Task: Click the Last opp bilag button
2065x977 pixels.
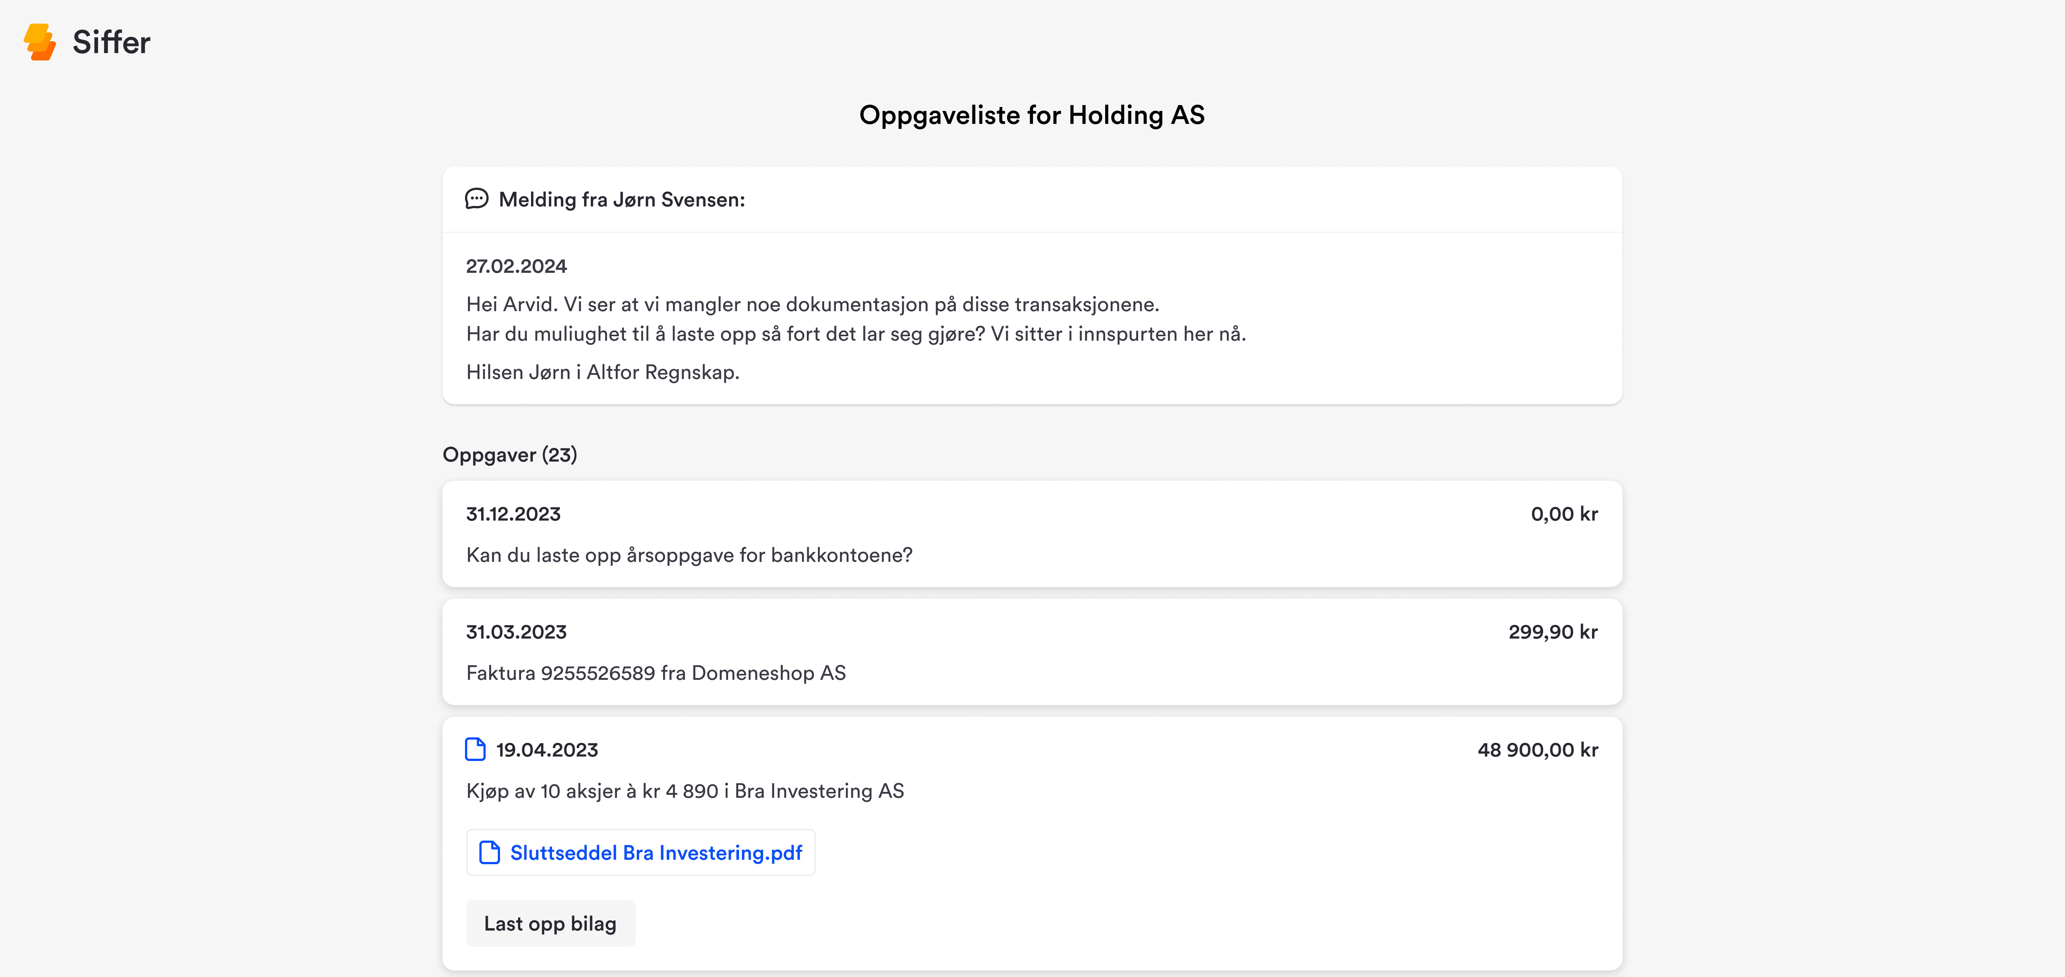Action: click(x=551, y=923)
